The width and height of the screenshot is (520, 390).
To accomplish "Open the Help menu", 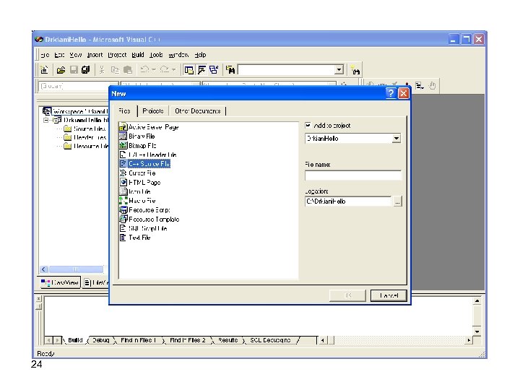I will [200, 55].
